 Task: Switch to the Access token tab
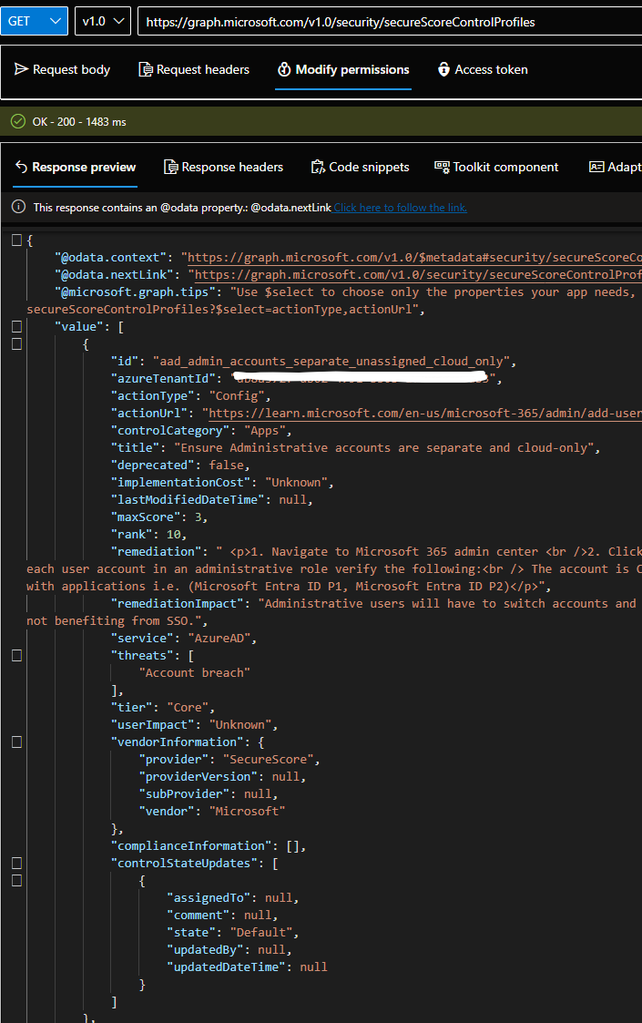pos(482,69)
